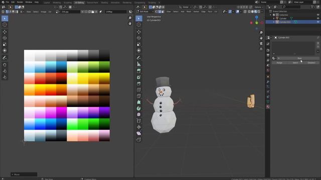321x180 pixels.
Task: Switch to wireframe viewport shading
Action: pos(249,11)
